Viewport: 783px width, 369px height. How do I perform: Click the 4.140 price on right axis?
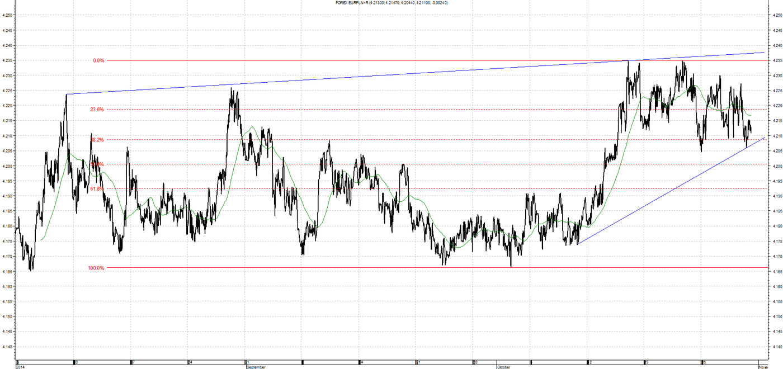tap(776, 347)
